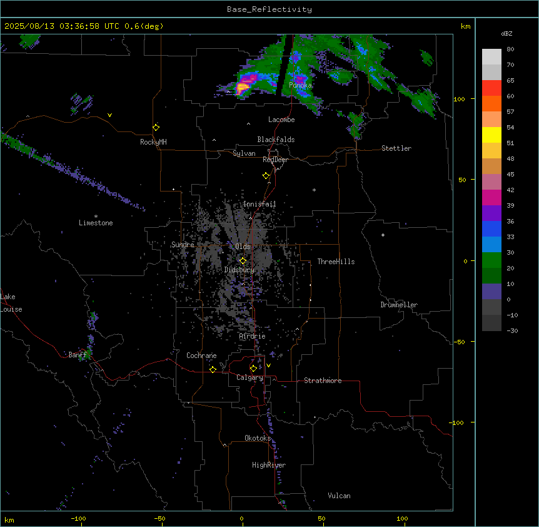Select the Lake Louise label
This screenshot has width=539, height=527.
11,303
